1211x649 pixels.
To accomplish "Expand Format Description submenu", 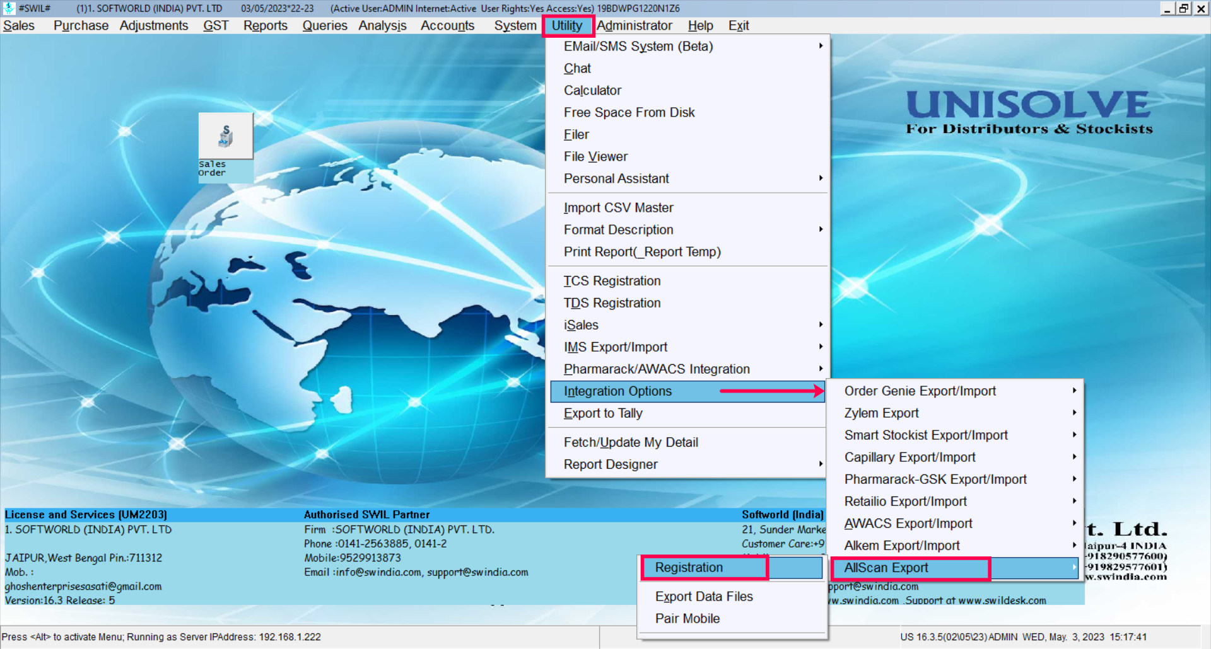I will (x=687, y=230).
